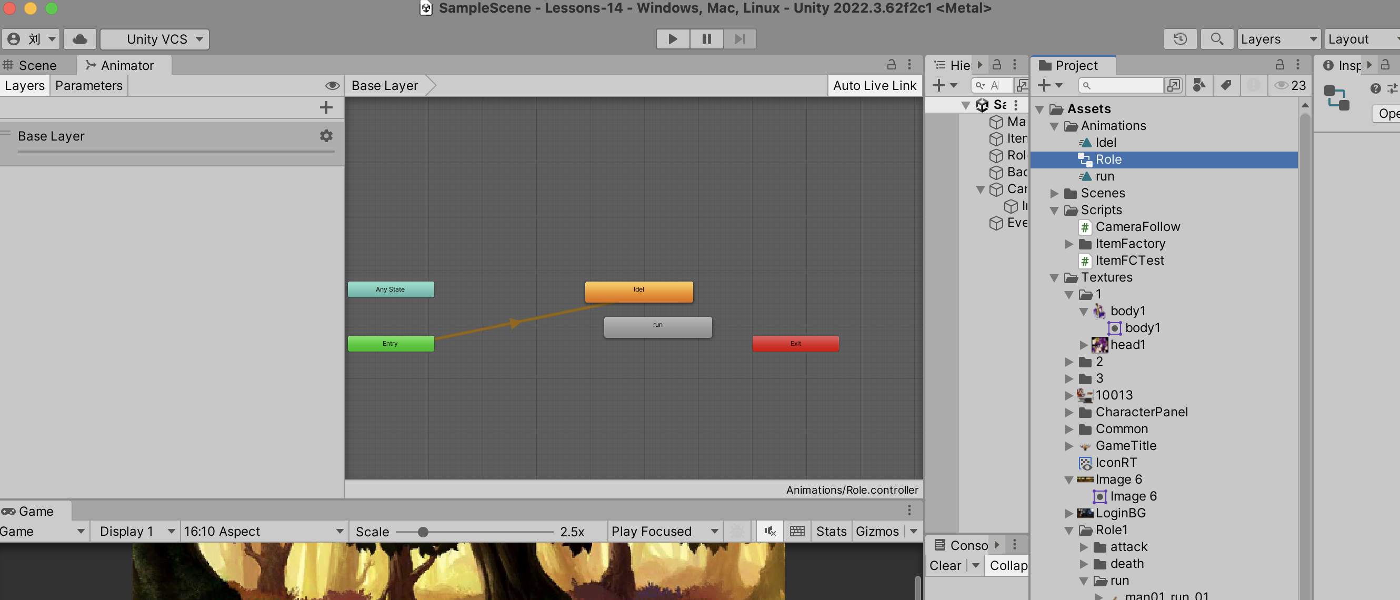Select the run state node
The width and height of the screenshot is (1400, 600).
click(x=657, y=327)
